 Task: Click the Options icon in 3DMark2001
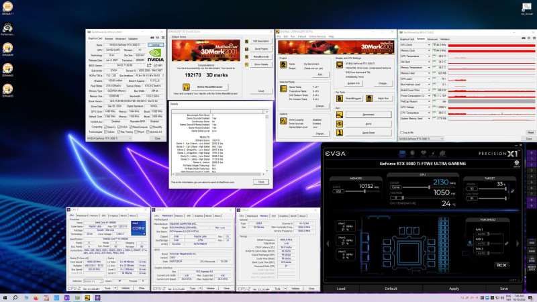tap(283, 121)
